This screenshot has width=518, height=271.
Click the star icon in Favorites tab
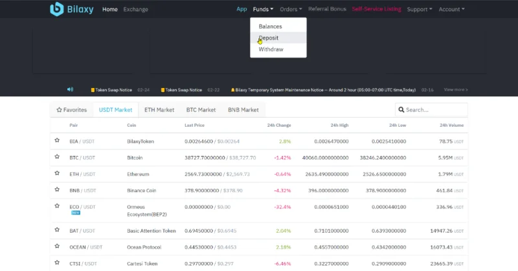59,109
